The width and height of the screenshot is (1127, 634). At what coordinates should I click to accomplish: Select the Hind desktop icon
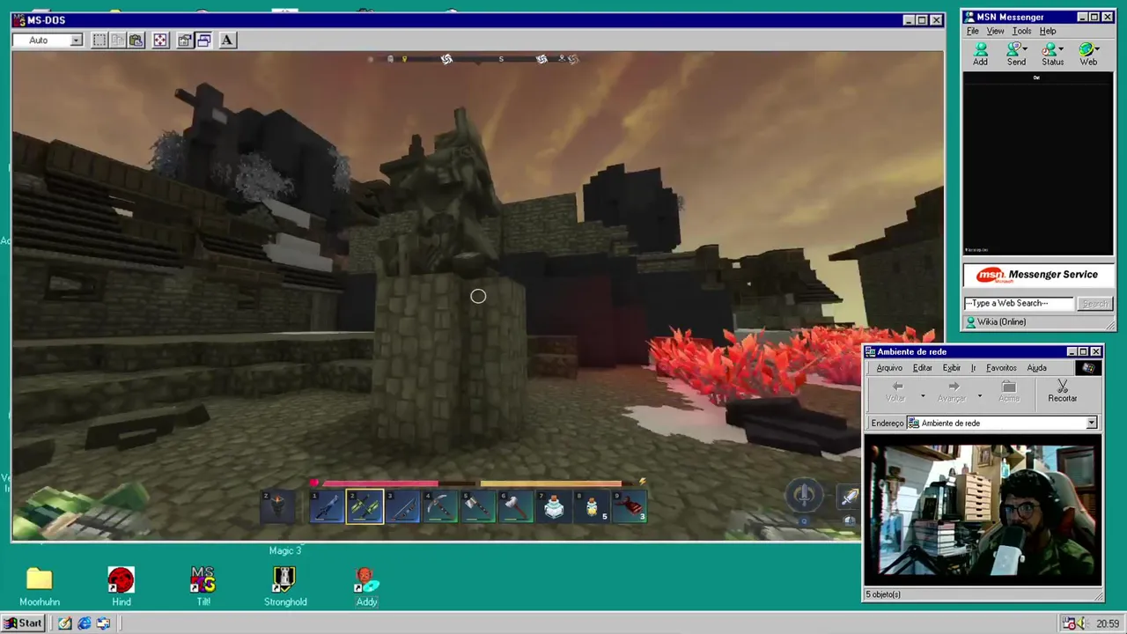122,586
